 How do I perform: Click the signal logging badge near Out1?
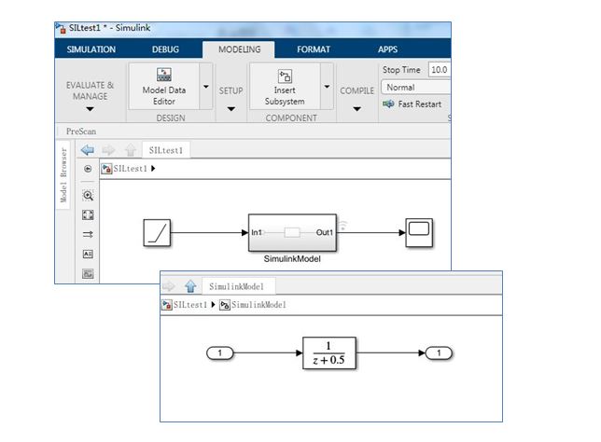(x=342, y=226)
